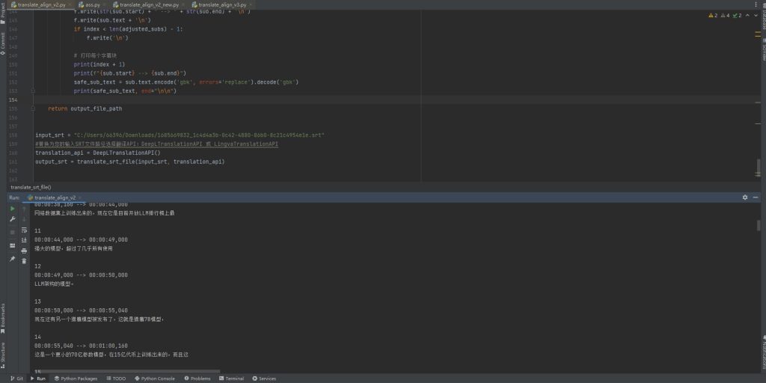Jump to next highlighted error arrow
The image size is (766, 383).
[x=757, y=15]
